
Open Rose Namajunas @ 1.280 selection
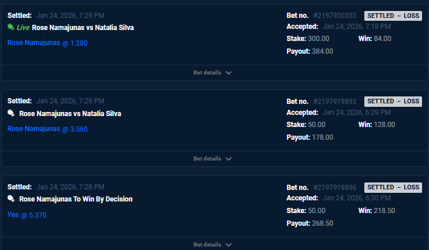[47, 43]
